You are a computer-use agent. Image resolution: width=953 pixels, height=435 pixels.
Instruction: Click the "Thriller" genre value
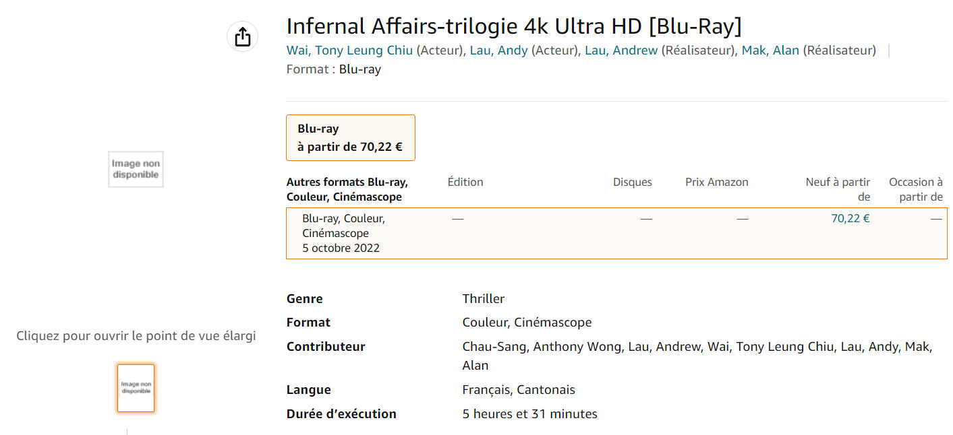coord(483,298)
